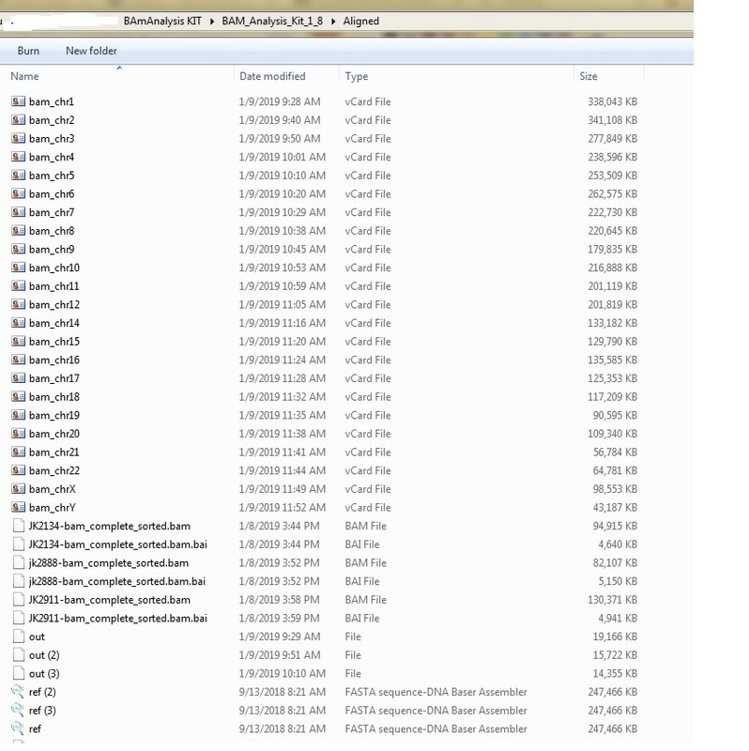Click 94,915 KB size cell
Image resolution: width=749 pixels, height=751 pixels.
615,526
